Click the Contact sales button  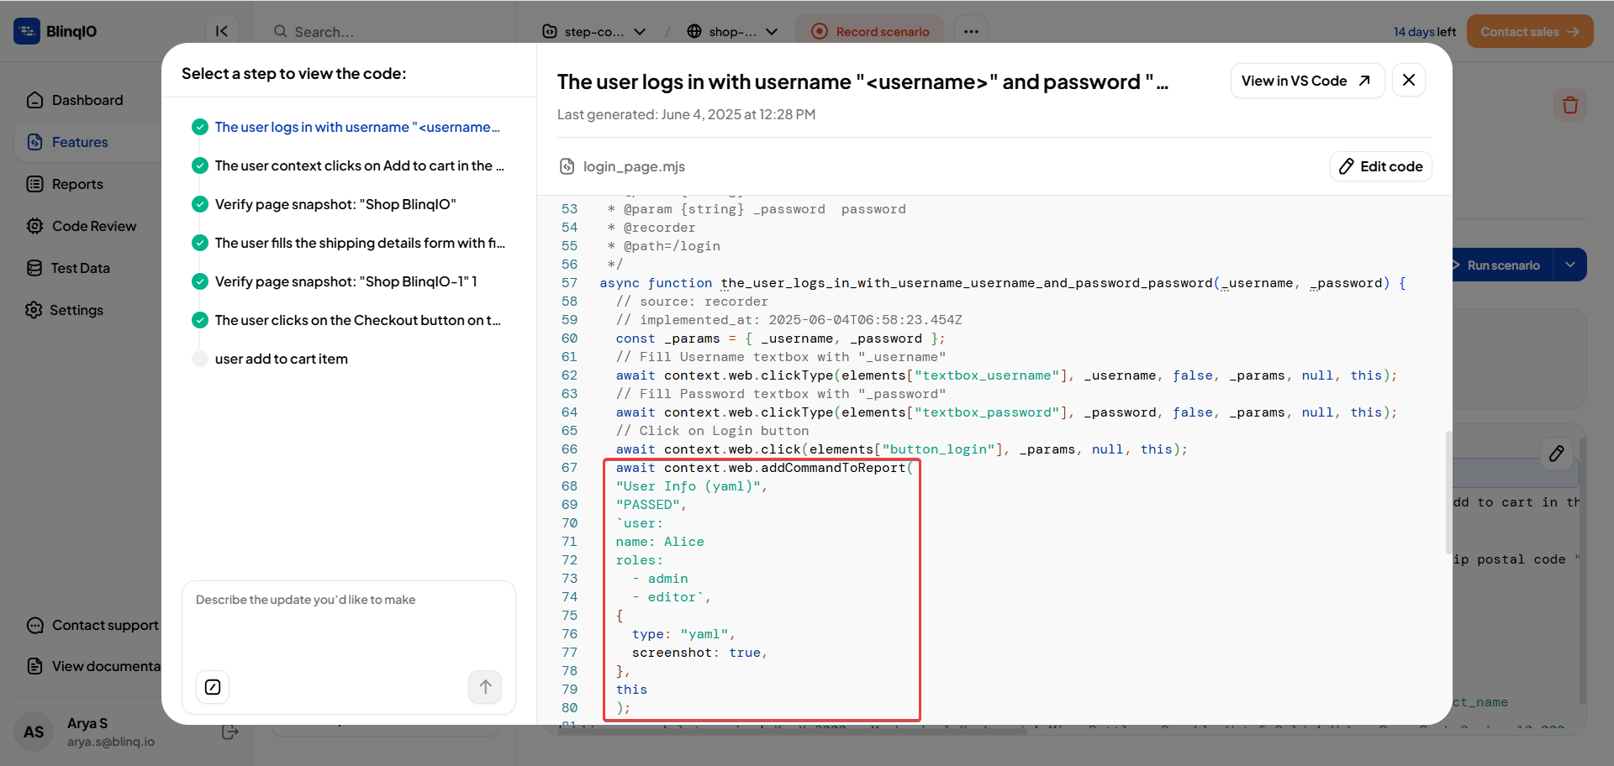point(1529,31)
